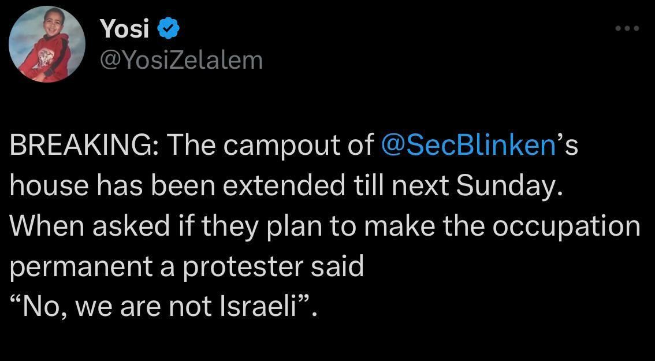
Task: Click the word said in the tweet
Action: tap(341, 266)
